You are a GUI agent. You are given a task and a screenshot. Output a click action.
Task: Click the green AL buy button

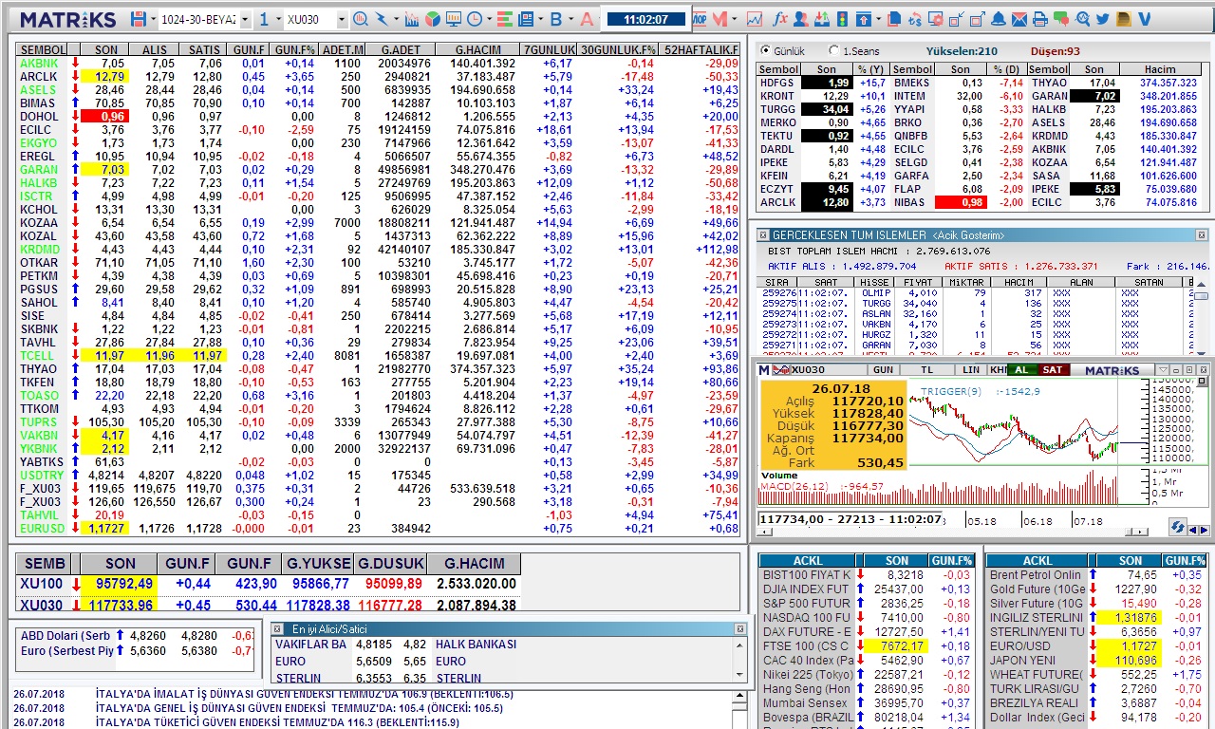pos(1021,369)
